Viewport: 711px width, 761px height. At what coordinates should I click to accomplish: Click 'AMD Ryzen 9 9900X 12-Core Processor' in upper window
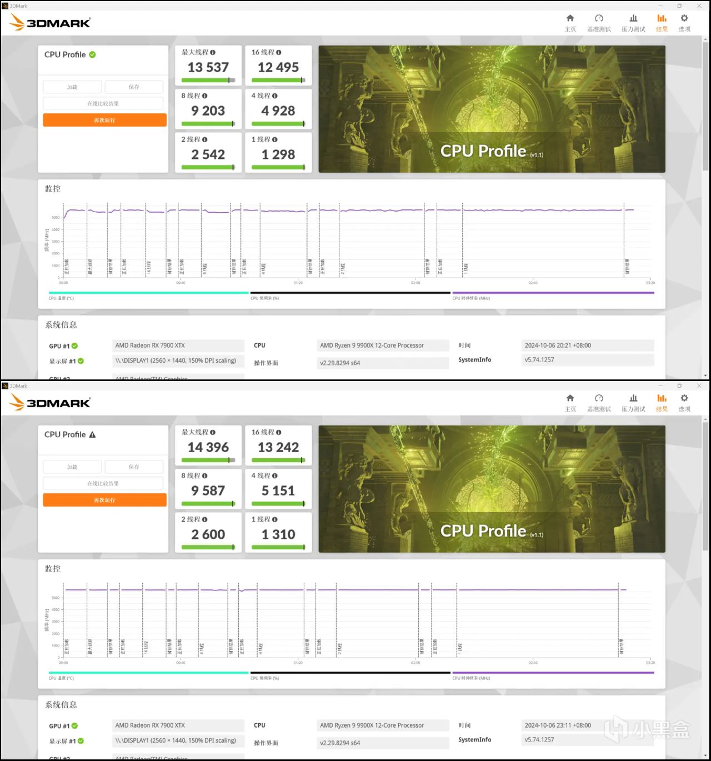click(372, 346)
